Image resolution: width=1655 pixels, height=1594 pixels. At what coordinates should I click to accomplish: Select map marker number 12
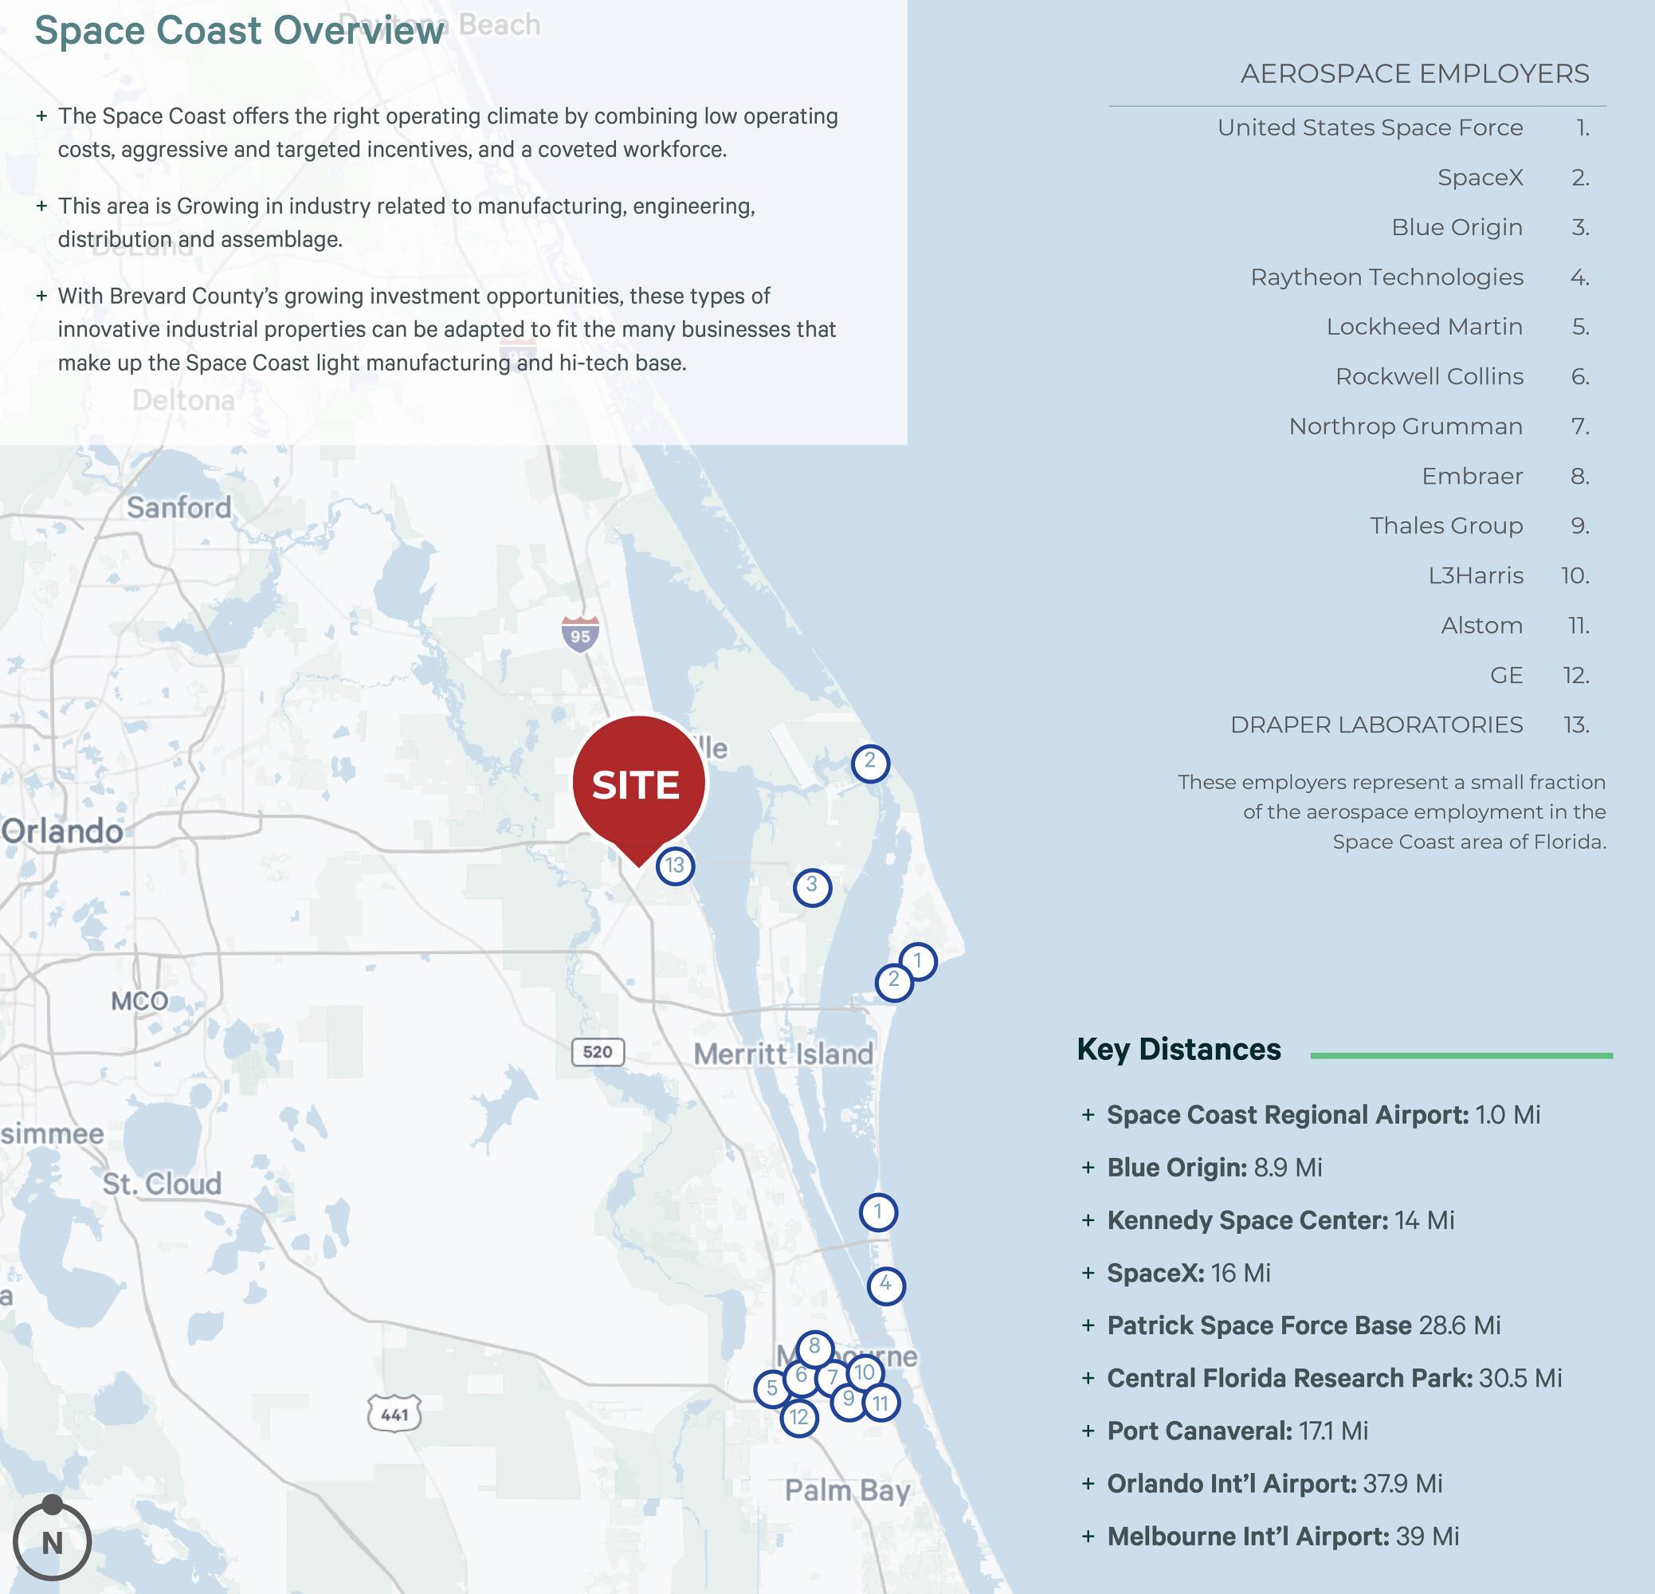[798, 1417]
